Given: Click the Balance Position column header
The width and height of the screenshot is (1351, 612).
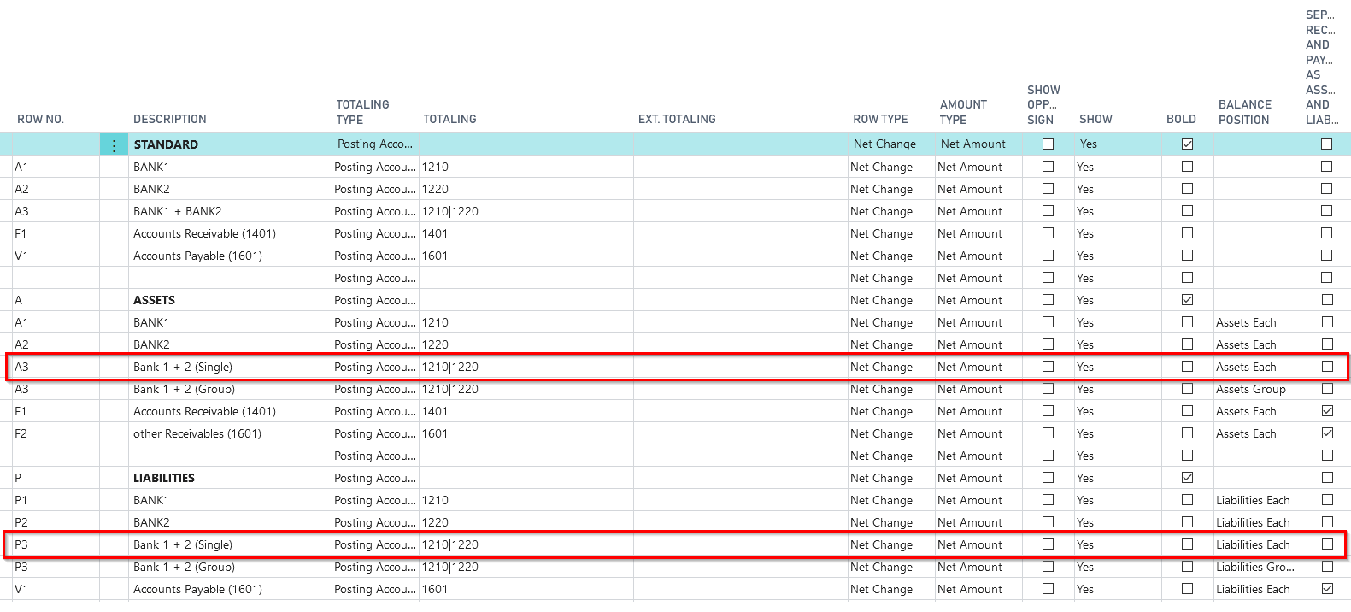Looking at the screenshot, I should tap(1244, 112).
